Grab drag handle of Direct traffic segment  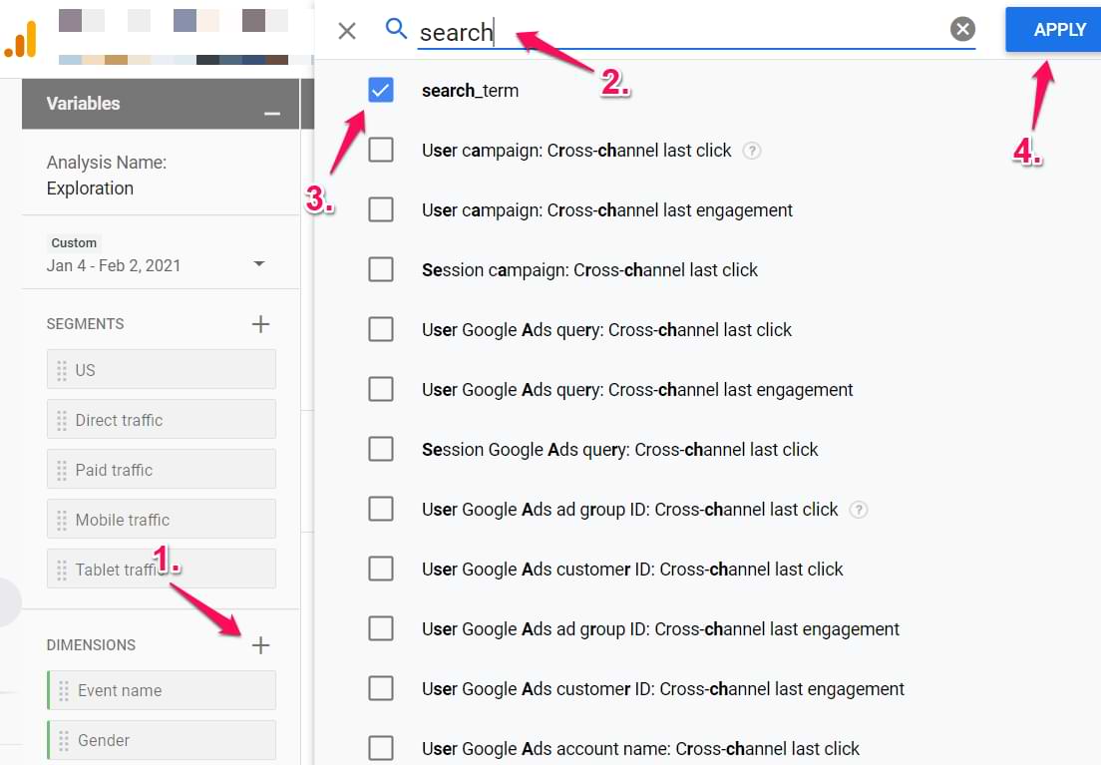(62, 420)
